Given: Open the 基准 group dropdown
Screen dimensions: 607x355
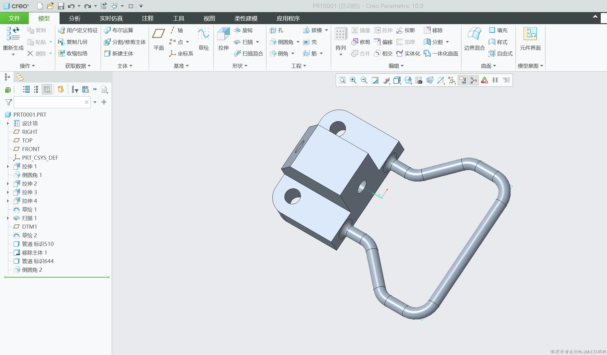Looking at the screenshot, I should (x=181, y=66).
